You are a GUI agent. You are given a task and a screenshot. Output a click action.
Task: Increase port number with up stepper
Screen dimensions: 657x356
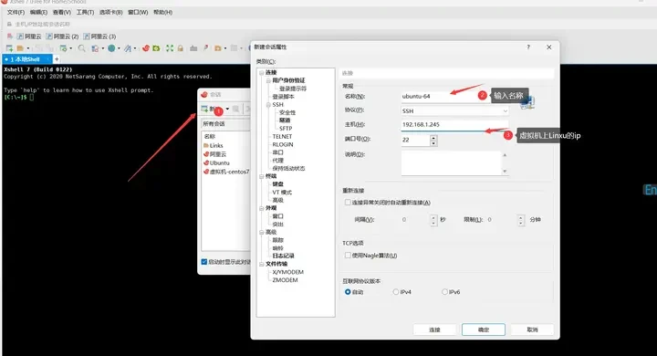point(433,137)
